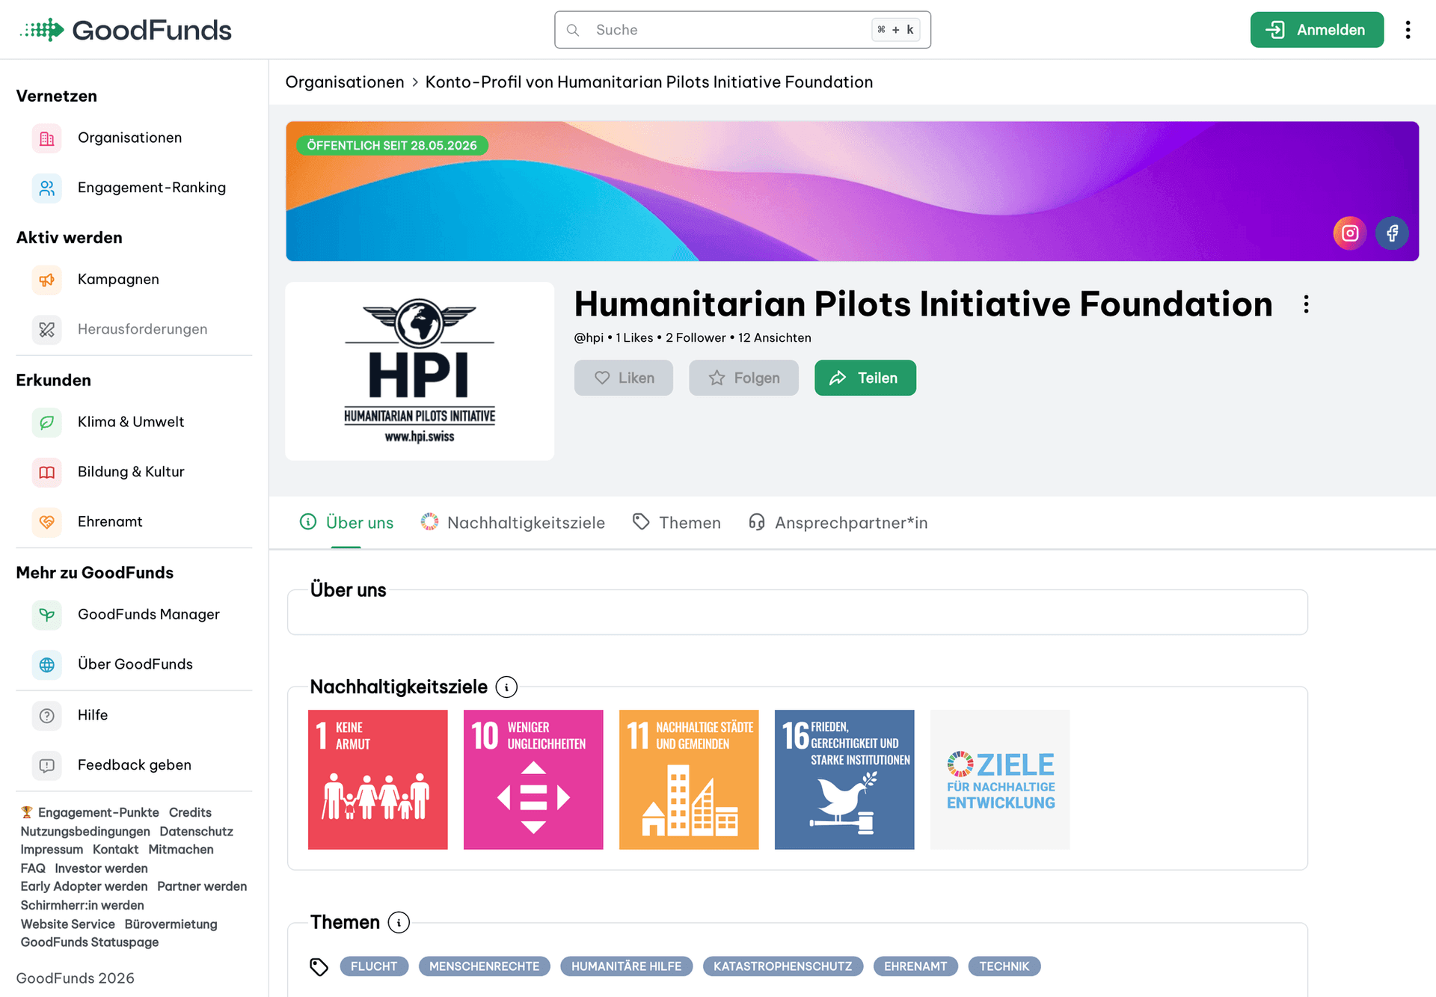Screen dimensions: 1436x997
Task: Open the Bürovermietung footer link
Action: 171,924
